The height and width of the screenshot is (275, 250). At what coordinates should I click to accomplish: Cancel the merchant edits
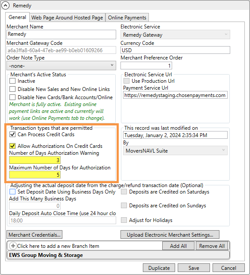[x=228, y=268]
